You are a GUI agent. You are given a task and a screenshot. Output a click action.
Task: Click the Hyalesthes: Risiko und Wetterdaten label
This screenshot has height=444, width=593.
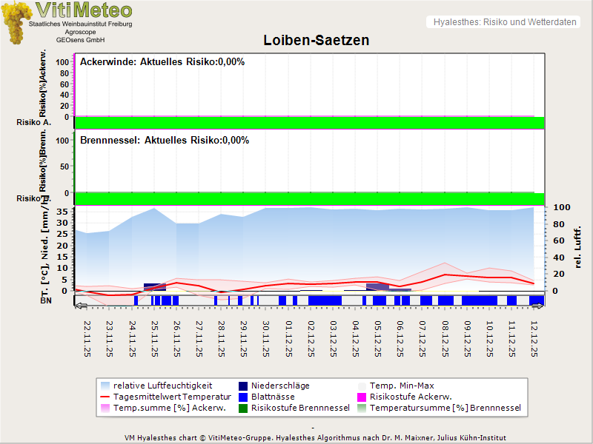tap(504, 22)
